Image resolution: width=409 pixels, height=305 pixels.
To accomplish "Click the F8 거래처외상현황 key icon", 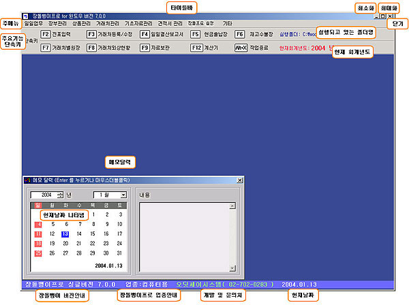I will tap(91, 48).
